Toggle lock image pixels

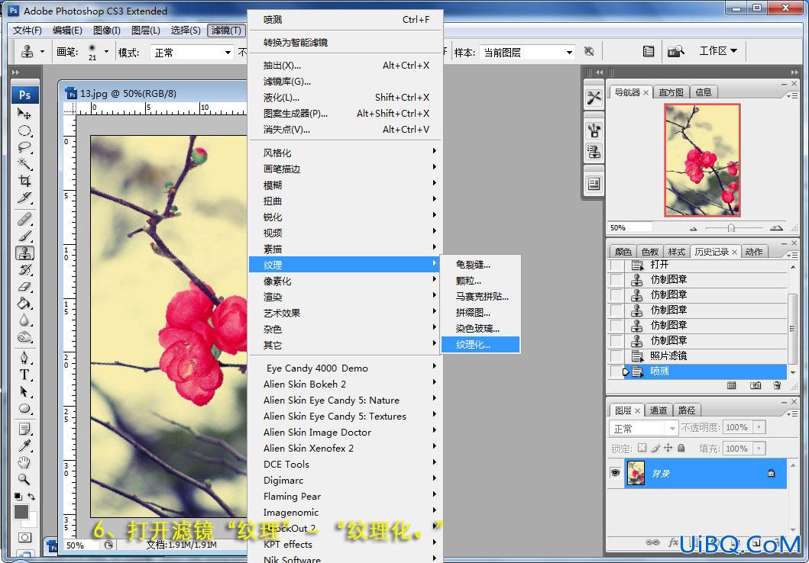point(655,448)
